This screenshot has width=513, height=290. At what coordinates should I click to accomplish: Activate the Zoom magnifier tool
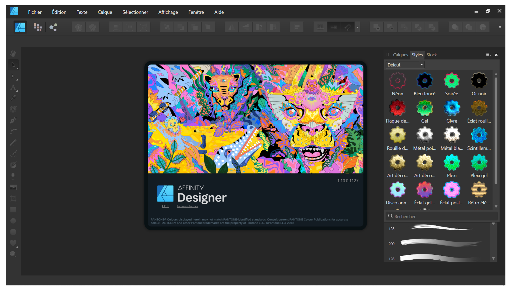click(13, 254)
